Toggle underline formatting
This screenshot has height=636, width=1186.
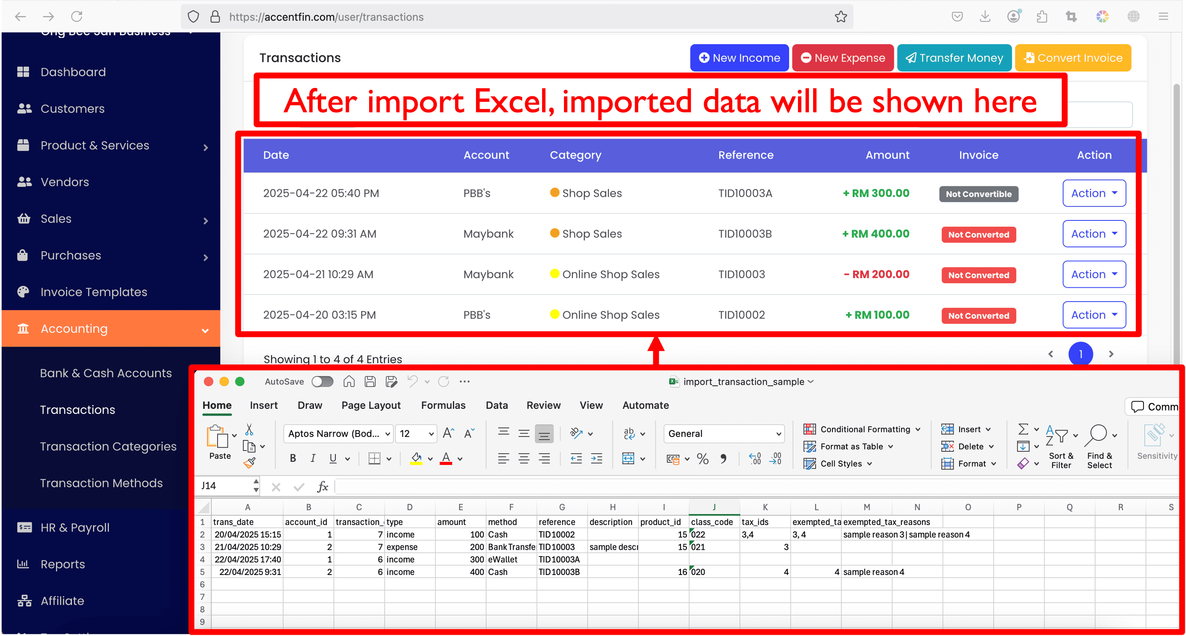pos(333,458)
